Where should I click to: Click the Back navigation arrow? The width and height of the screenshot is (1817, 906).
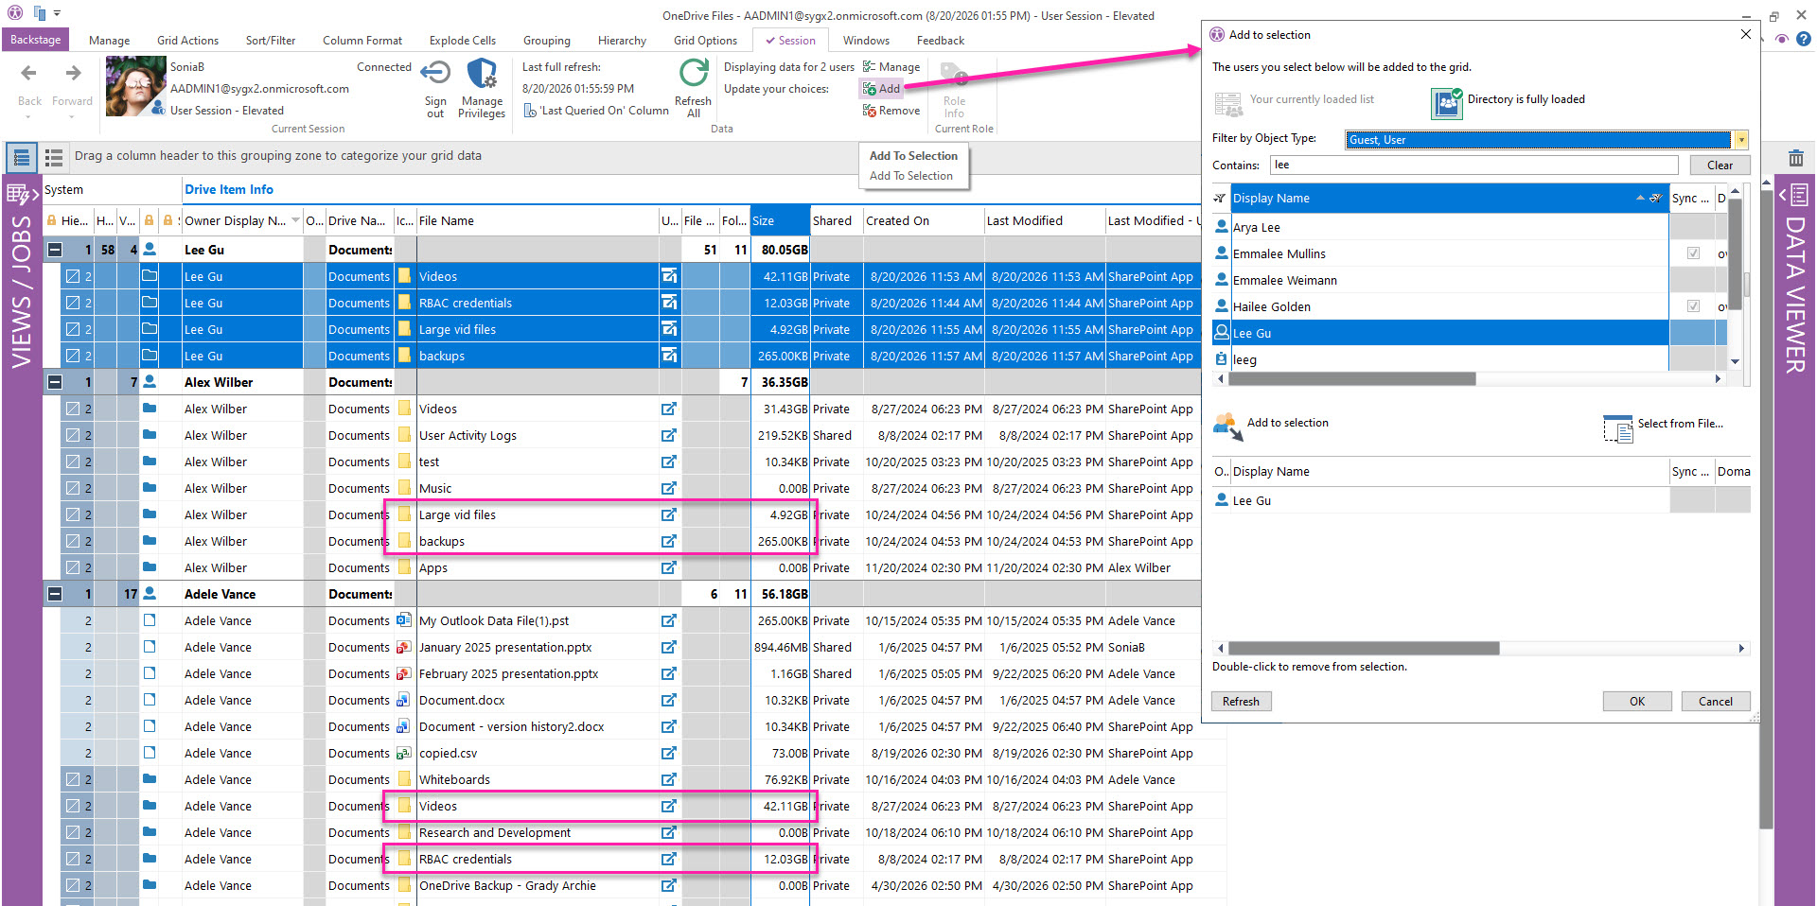pos(29,73)
